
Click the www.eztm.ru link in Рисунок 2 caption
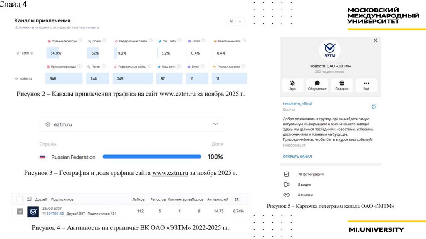177,94
